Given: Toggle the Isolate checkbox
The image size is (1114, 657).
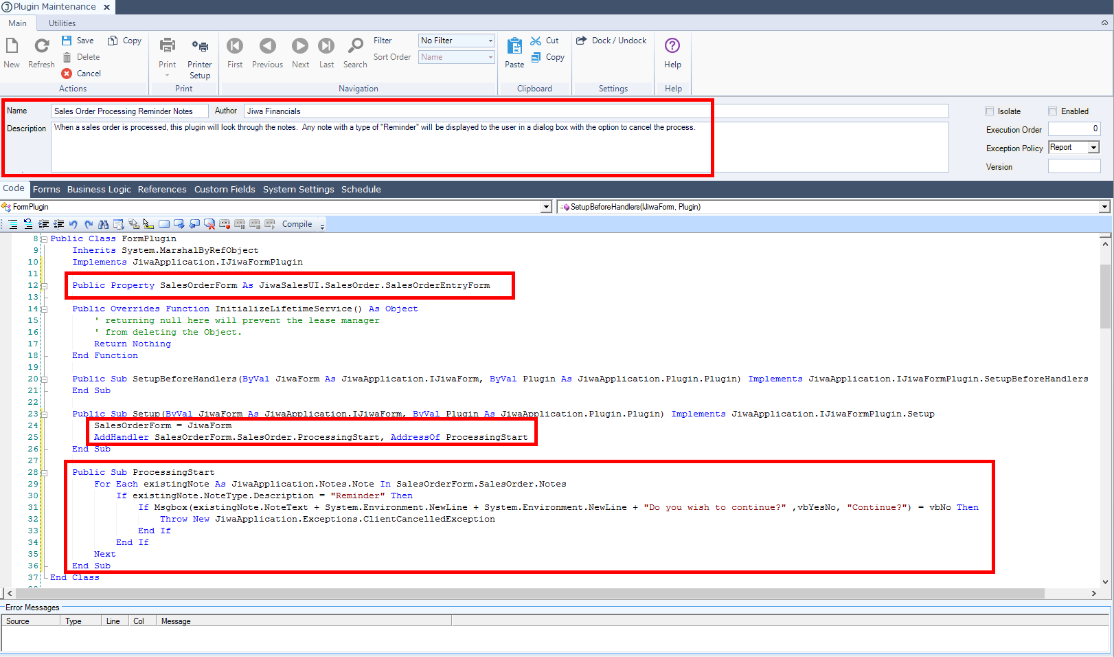Looking at the screenshot, I should pyautogui.click(x=990, y=111).
